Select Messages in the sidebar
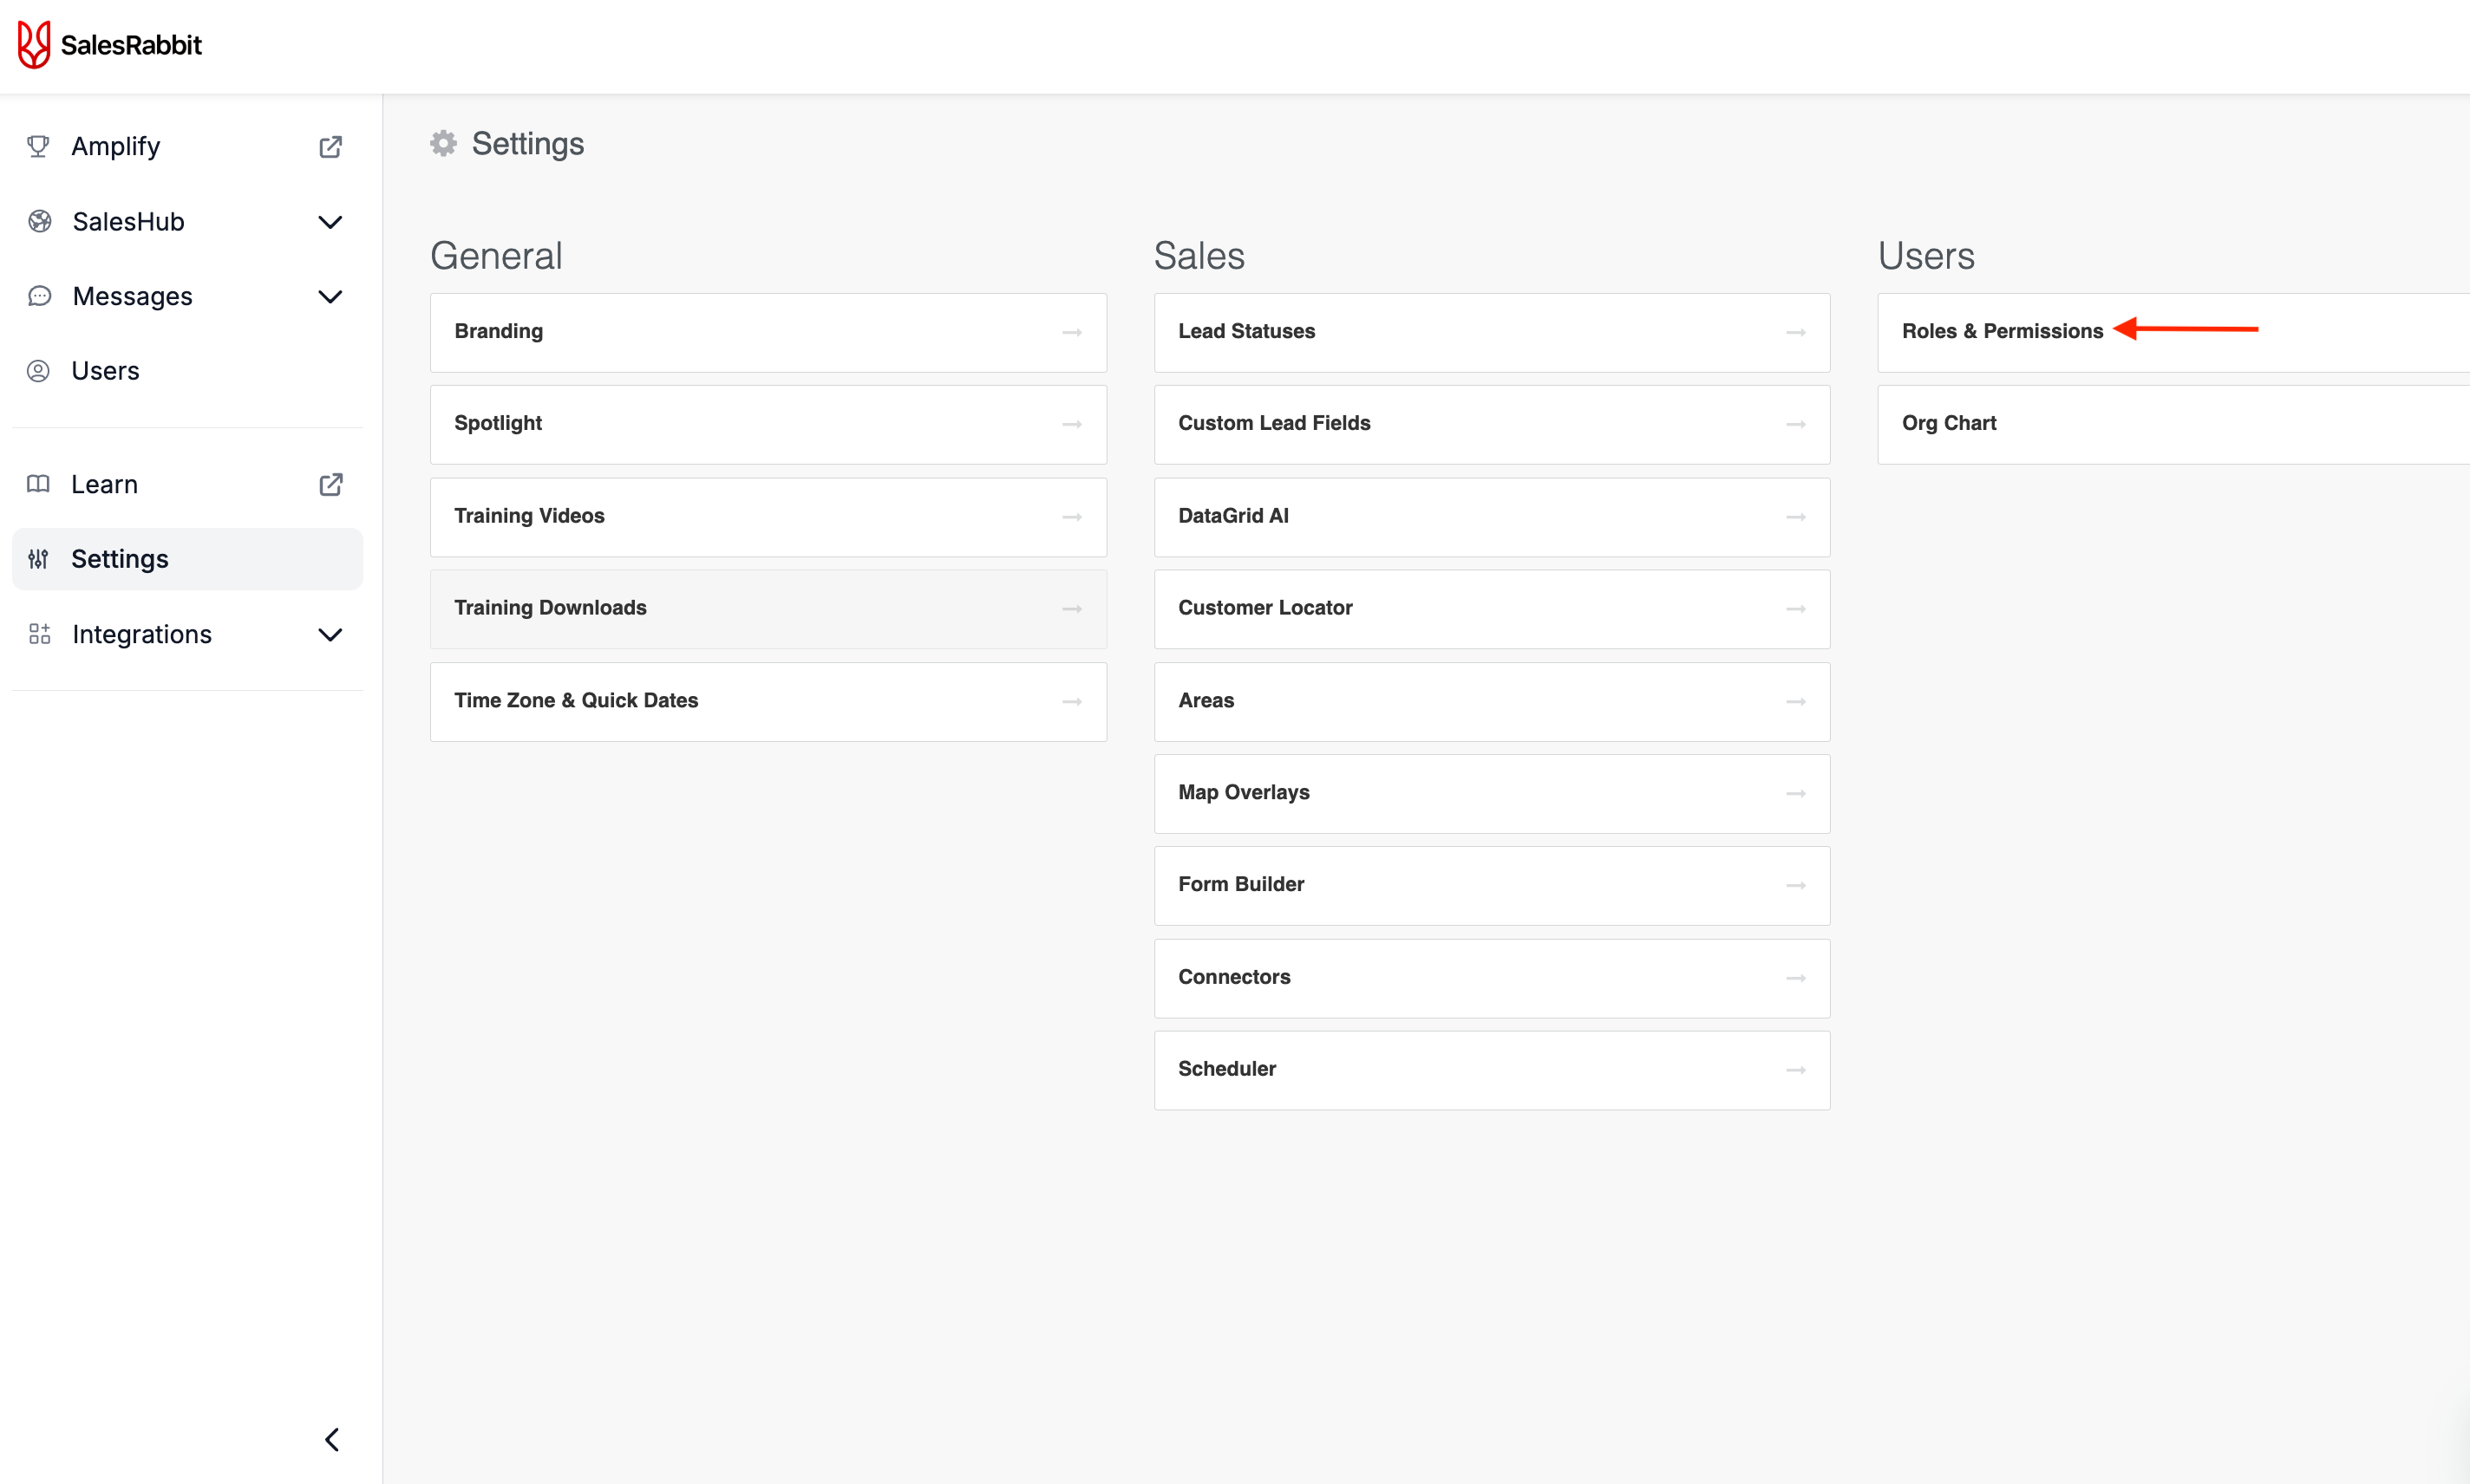This screenshot has width=2470, height=1484. coord(187,297)
